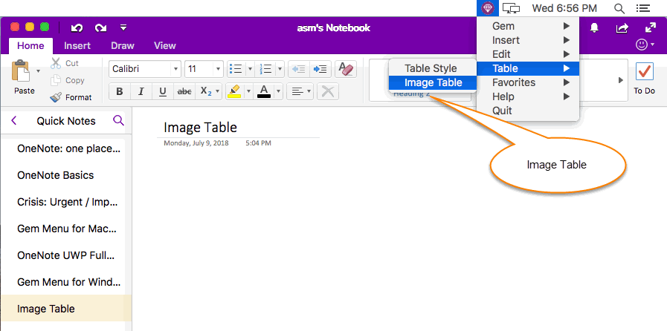Click the Format painter button

pyautogui.click(x=71, y=97)
